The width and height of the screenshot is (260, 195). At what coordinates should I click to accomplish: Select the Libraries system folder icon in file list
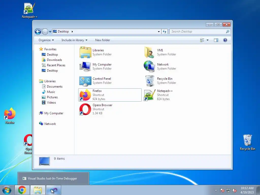[85, 52]
